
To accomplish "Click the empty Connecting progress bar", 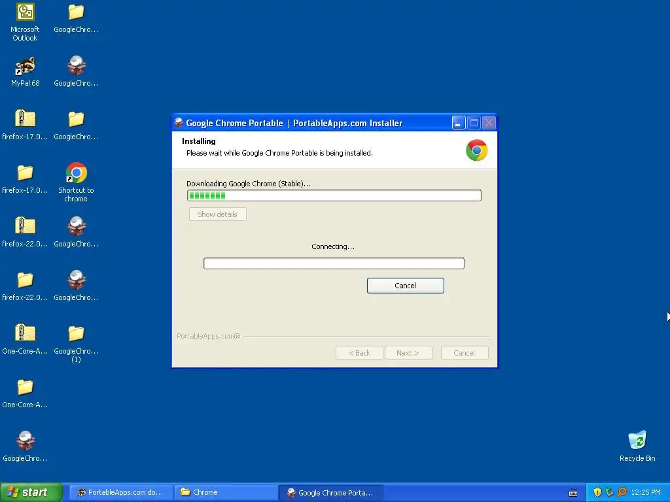I will 334,263.
